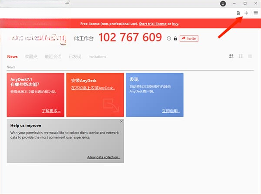Switch to large tiles view icon
Viewport: 261px width, 195px height.
(231, 56)
